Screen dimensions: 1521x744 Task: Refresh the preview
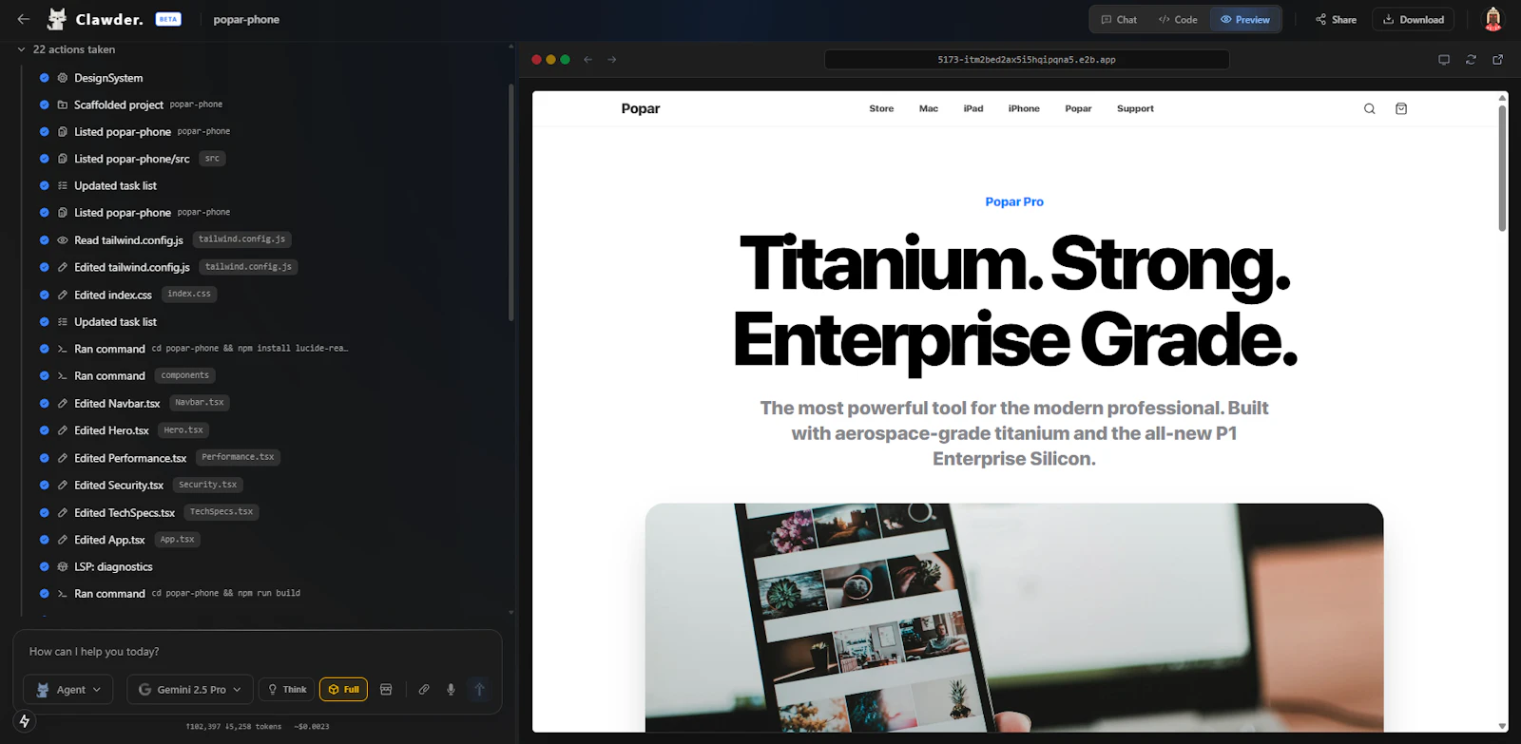(1471, 60)
